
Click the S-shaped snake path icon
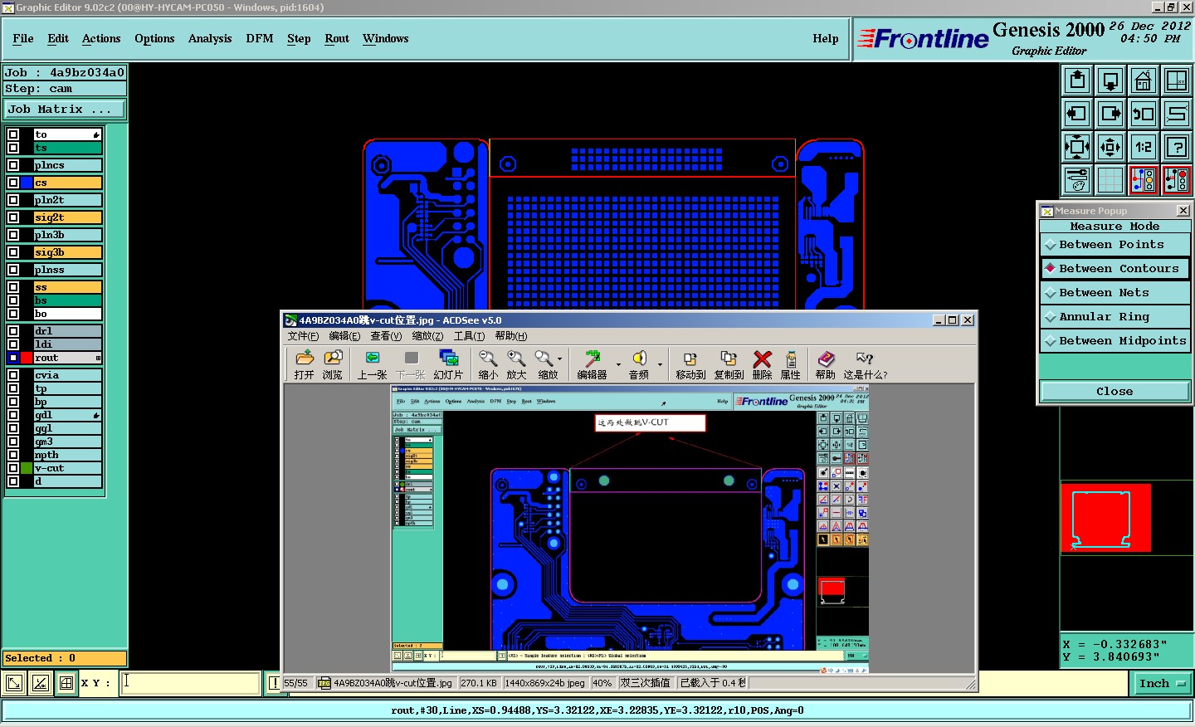[x=1177, y=114]
